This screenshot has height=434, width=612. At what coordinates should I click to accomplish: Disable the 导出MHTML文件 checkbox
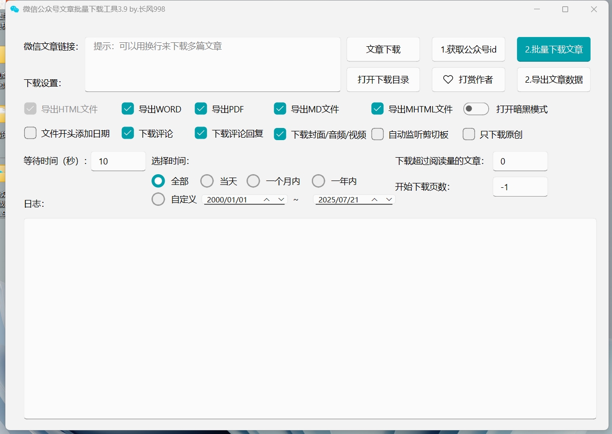pos(377,109)
